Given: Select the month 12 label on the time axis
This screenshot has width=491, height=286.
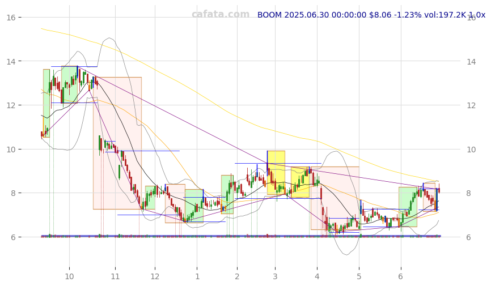Looking at the screenshot, I should pos(155,276).
